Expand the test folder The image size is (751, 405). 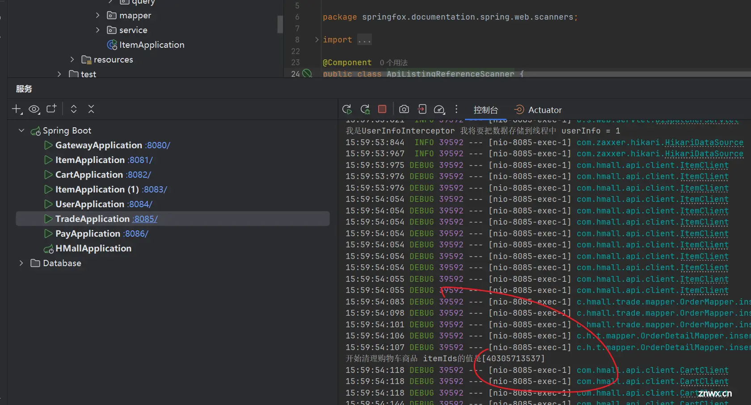[59, 74]
